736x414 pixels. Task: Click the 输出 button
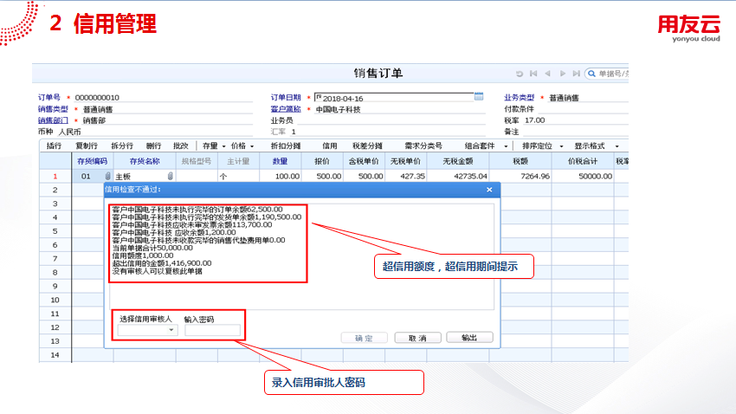click(469, 338)
